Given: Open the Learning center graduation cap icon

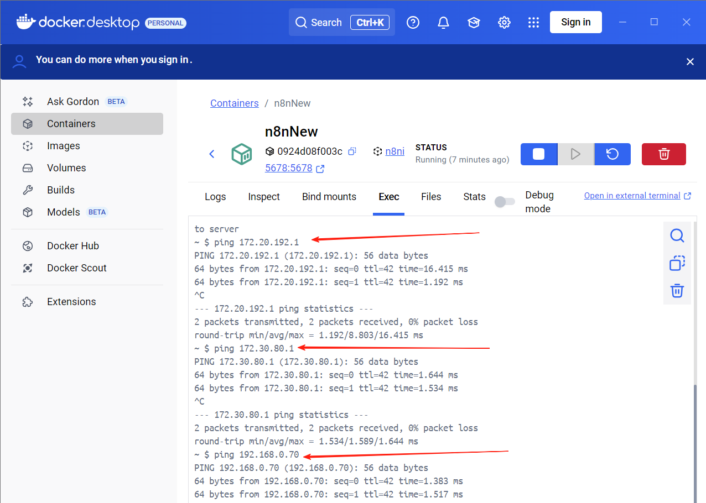Looking at the screenshot, I should pos(474,22).
